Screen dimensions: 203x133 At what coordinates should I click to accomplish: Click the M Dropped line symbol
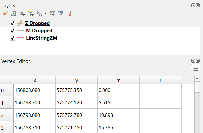[x=20, y=31]
